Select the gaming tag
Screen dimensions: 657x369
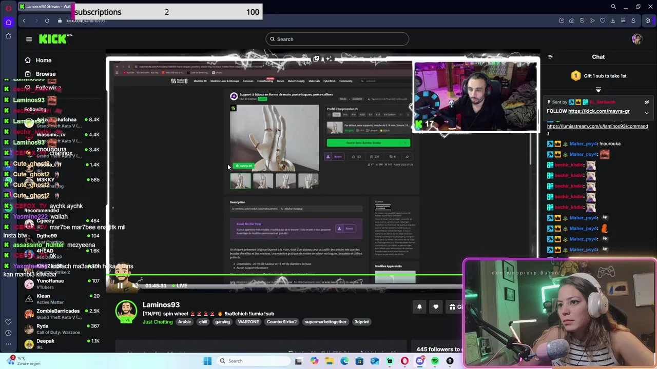[x=222, y=322]
